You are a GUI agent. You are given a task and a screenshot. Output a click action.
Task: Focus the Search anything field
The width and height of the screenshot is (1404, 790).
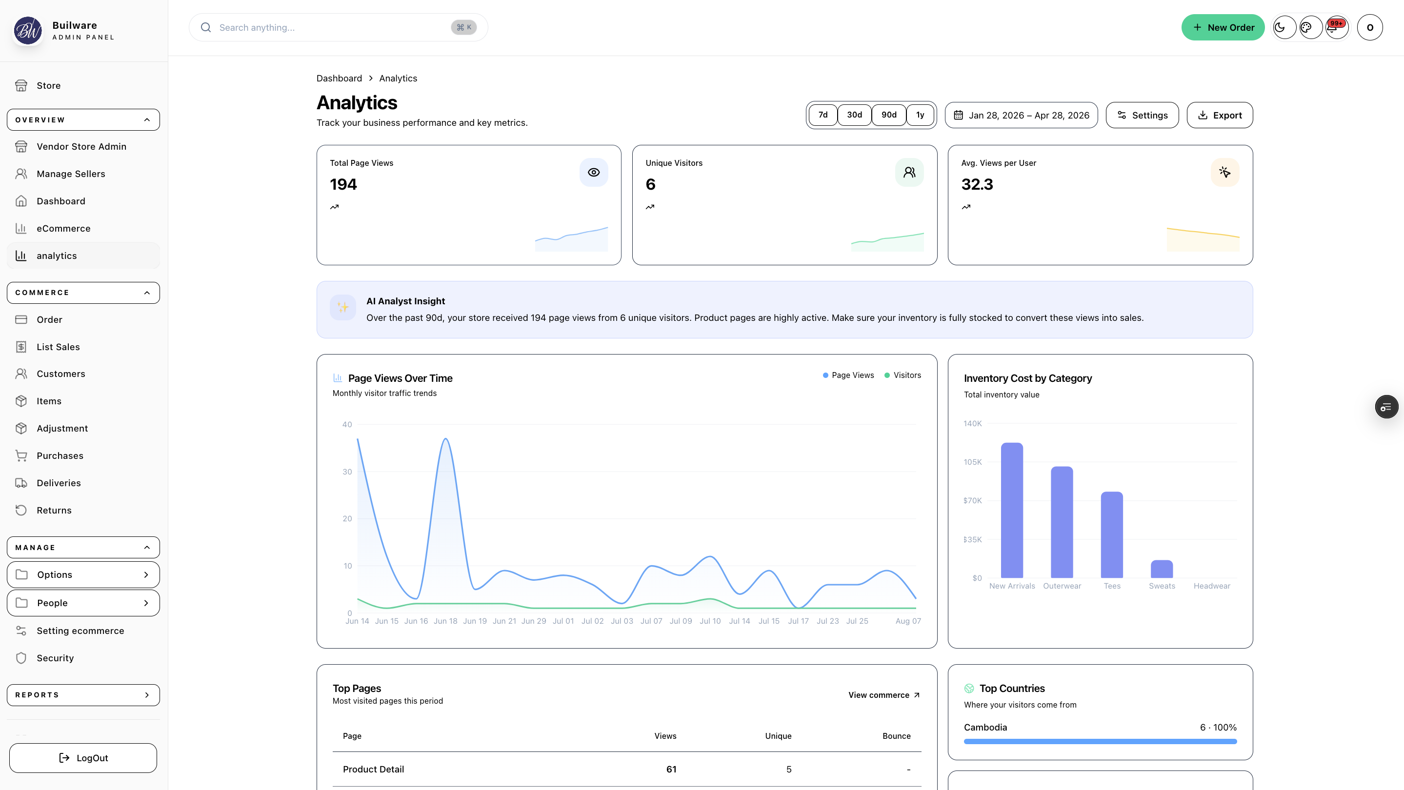[x=338, y=27]
